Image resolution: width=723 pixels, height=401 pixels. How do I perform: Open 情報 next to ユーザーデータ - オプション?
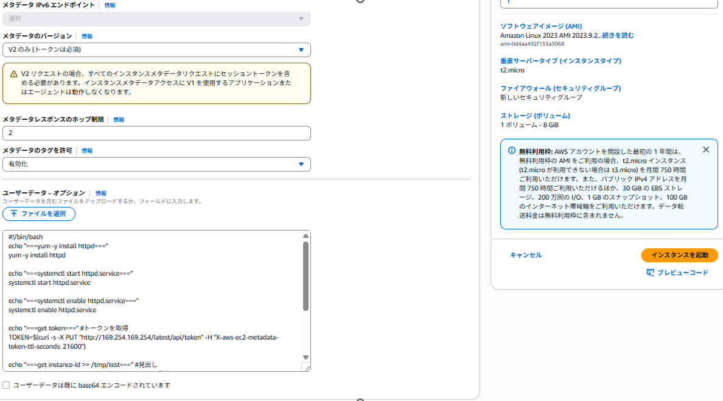click(x=101, y=192)
